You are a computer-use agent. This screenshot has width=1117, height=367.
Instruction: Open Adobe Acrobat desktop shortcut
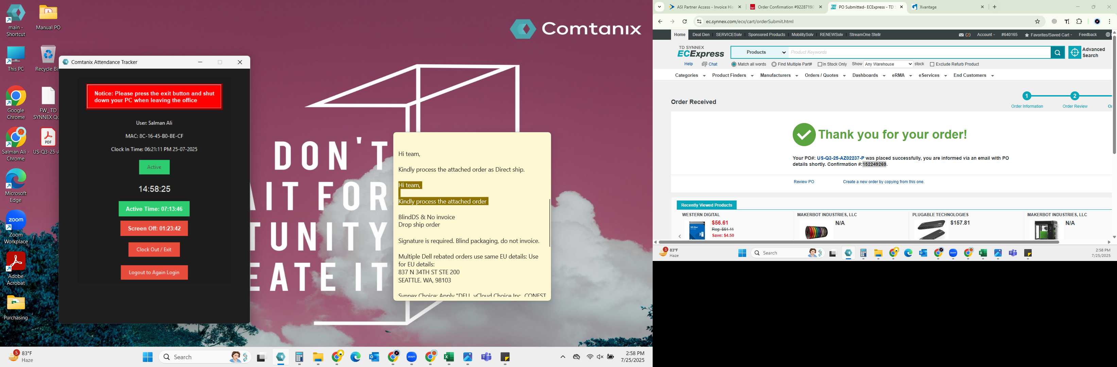pos(16,269)
